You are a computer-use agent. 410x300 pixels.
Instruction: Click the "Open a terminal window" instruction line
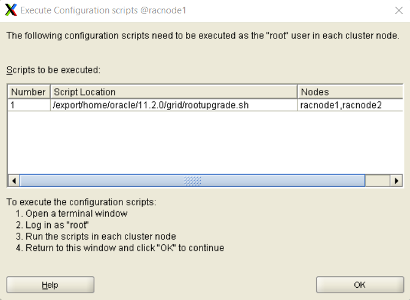72,214
